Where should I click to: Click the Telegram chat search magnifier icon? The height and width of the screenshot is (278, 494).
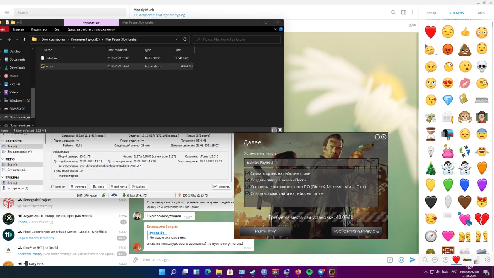(393, 12)
